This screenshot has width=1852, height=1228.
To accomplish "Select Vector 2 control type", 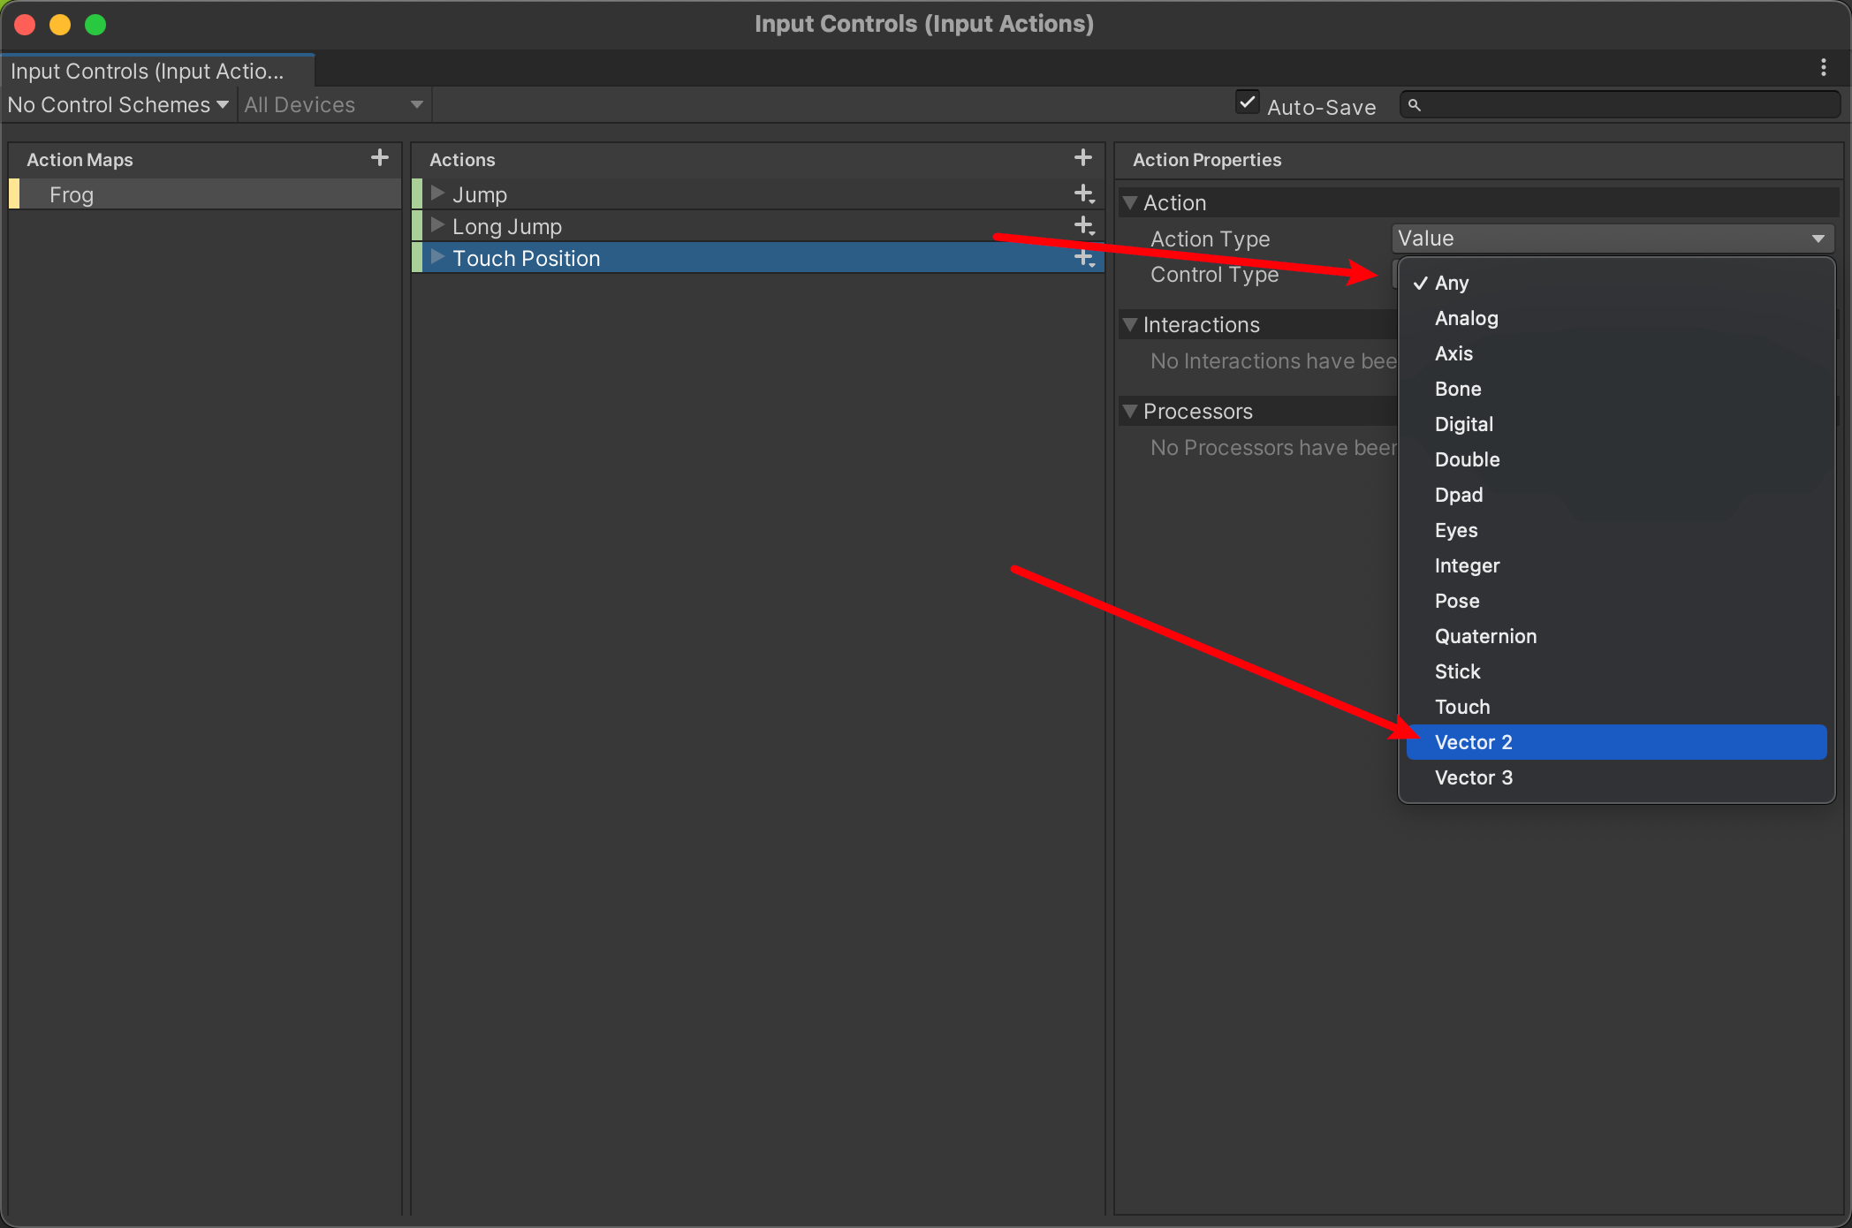I will click(1616, 742).
